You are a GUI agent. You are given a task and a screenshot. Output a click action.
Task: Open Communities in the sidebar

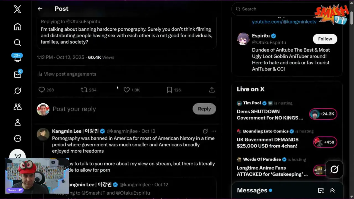(17, 107)
